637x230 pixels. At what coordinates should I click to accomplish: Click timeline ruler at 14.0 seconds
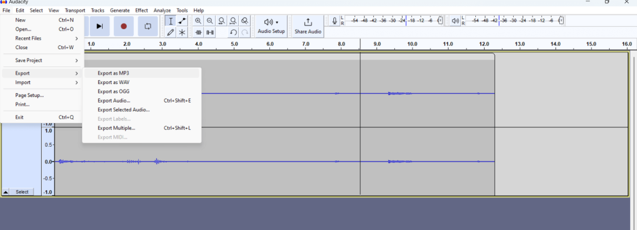point(556,44)
